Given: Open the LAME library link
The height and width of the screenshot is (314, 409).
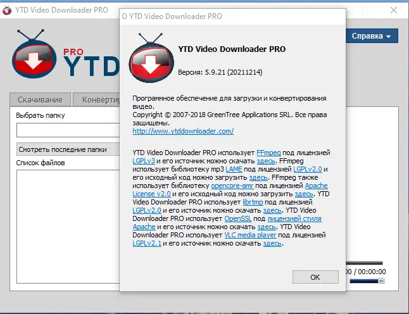Looking at the screenshot, I should [234, 169].
